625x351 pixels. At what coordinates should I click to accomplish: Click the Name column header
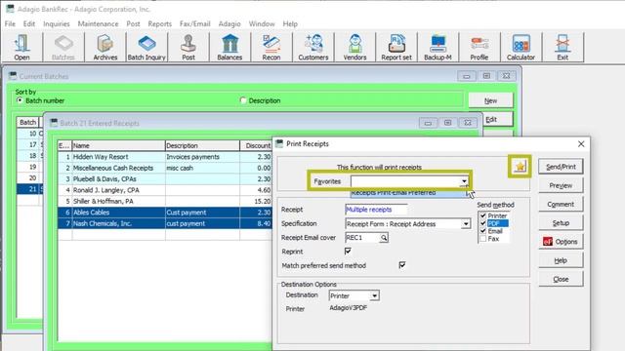(118, 145)
